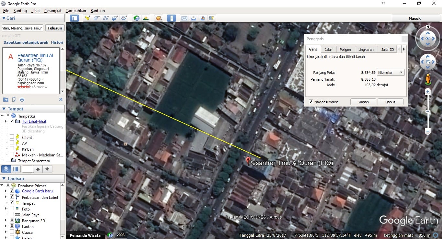Add a path using the toolbar icon

105,18
